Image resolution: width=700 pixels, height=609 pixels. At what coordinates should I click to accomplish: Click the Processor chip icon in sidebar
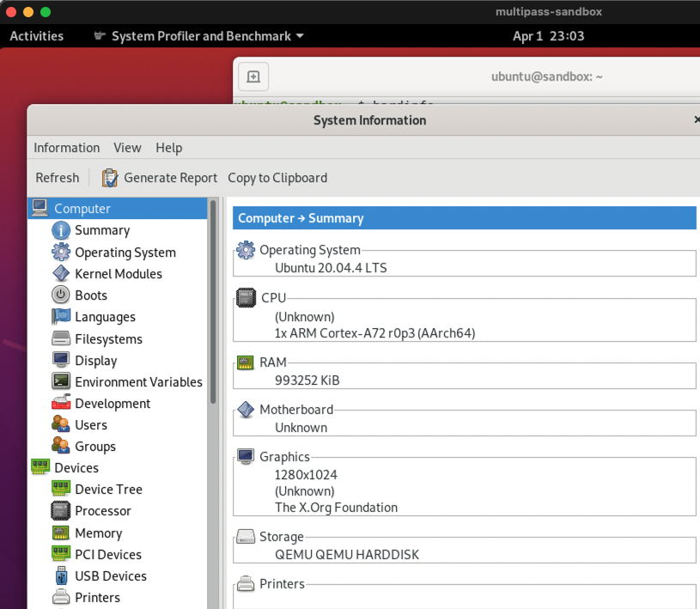click(x=61, y=511)
